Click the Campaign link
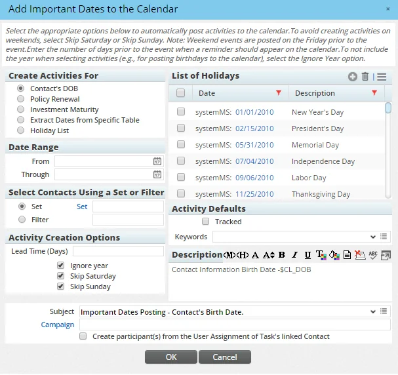 (58, 325)
